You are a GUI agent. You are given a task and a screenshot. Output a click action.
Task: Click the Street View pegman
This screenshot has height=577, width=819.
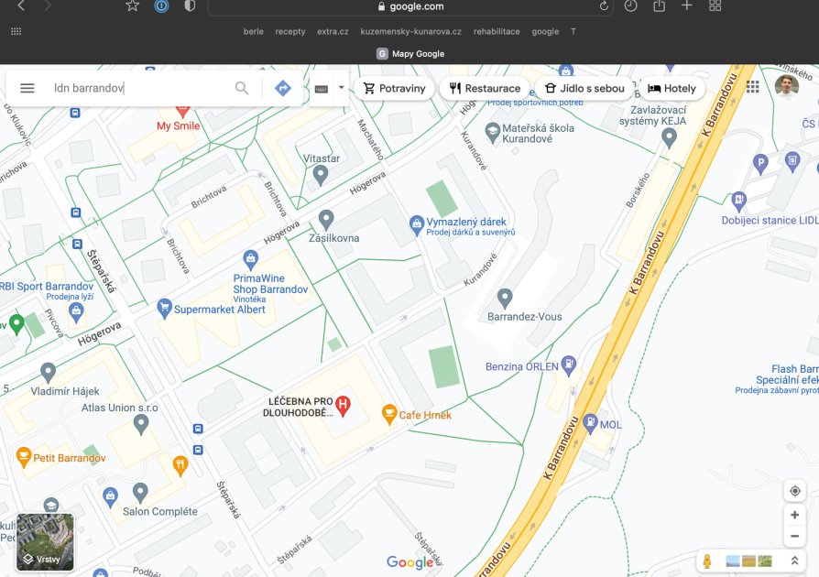[x=707, y=561]
